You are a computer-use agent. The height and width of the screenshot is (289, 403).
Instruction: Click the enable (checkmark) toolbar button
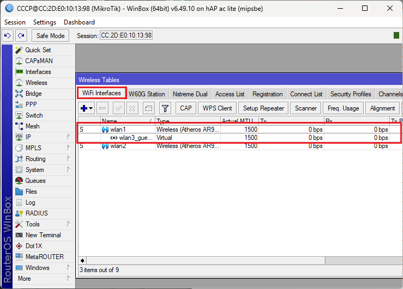point(119,108)
